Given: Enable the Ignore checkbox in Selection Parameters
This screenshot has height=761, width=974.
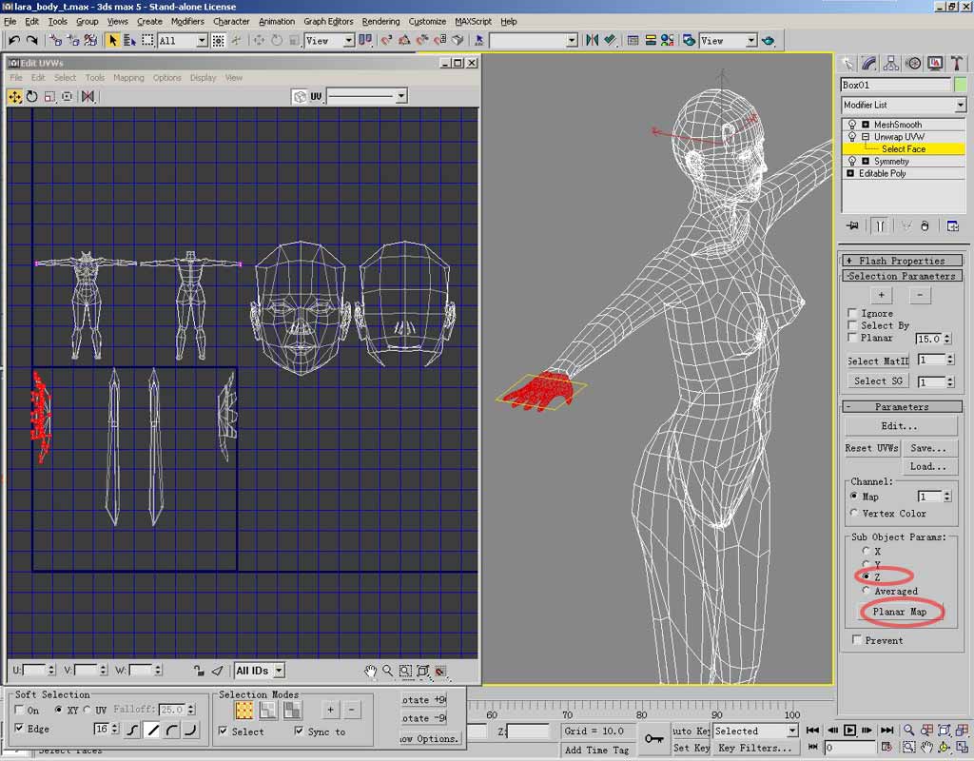Looking at the screenshot, I should click(852, 313).
